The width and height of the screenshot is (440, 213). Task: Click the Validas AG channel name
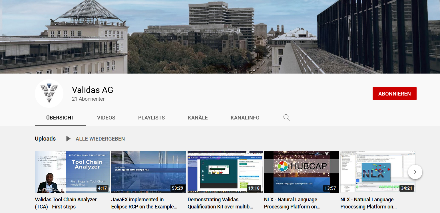point(93,90)
